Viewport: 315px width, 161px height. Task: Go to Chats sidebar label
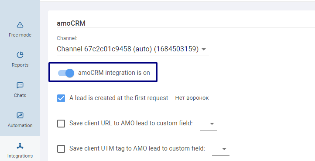[x=20, y=95]
